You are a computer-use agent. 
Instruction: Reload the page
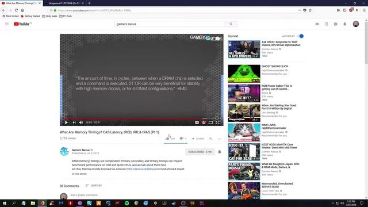point(16,10)
